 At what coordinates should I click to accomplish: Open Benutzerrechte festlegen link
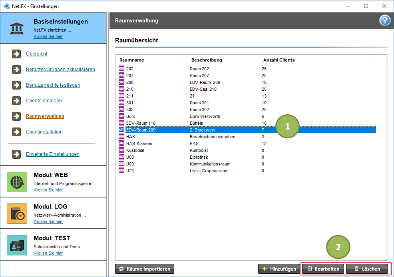(x=53, y=85)
